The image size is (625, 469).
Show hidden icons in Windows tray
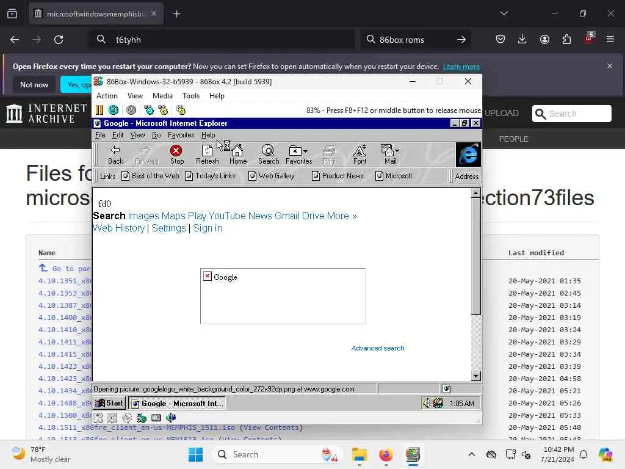(472, 454)
